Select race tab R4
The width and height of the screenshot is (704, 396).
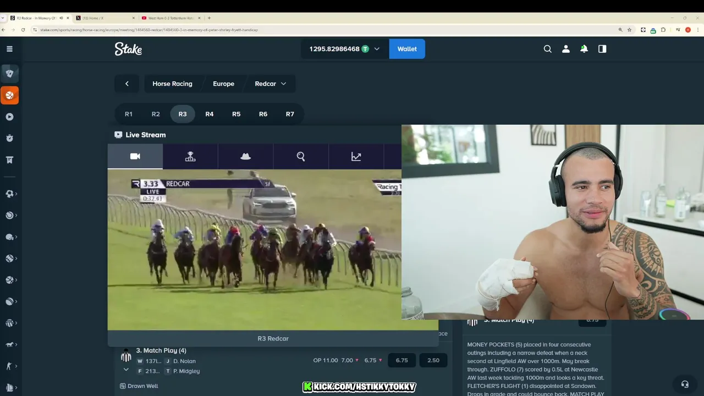(210, 114)
